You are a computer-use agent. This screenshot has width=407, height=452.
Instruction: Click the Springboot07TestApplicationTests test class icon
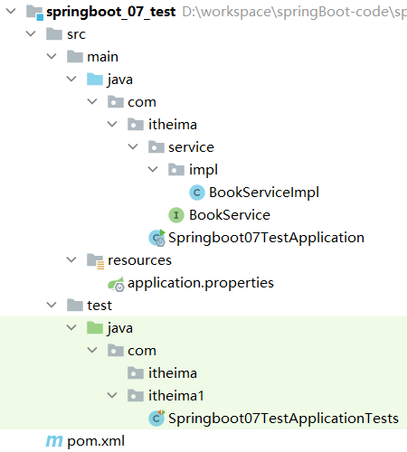coord(156,419)
